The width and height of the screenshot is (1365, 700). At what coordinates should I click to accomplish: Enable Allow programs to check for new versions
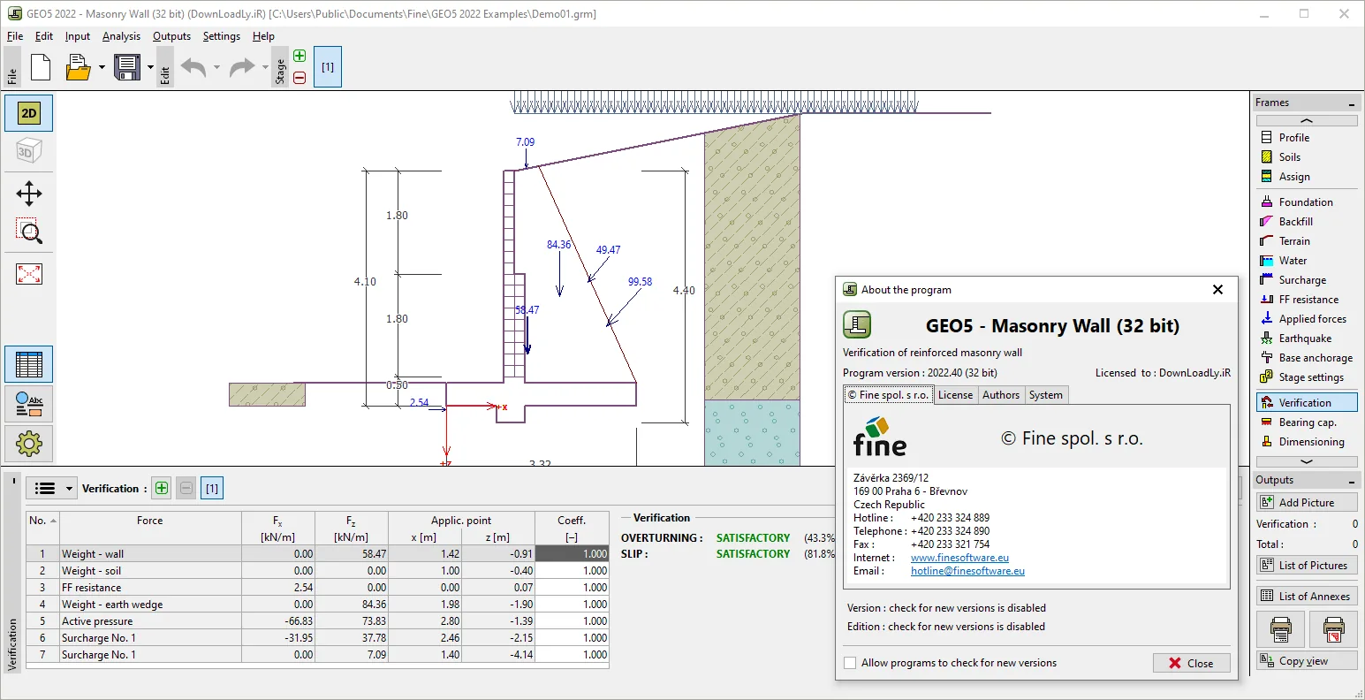850,663
